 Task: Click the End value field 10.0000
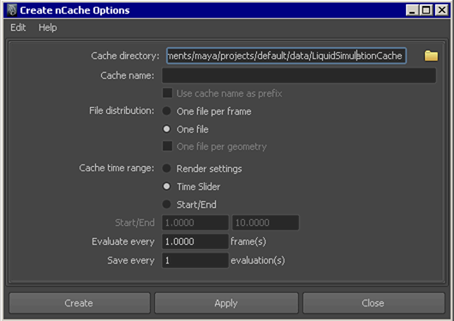click(x=266, y=223)
